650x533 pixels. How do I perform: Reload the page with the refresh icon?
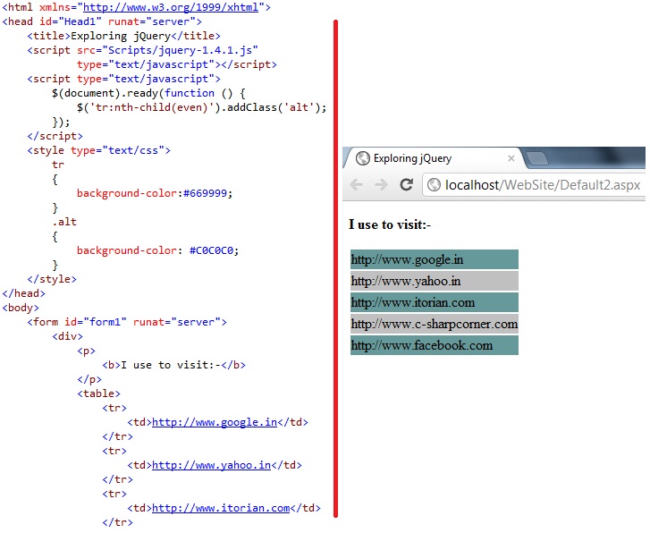(406, 184)
